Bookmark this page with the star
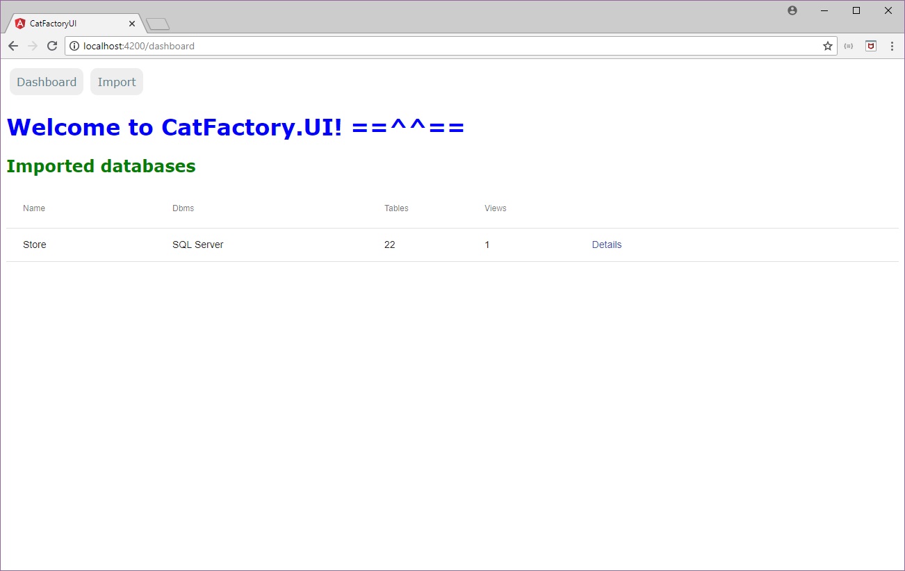 point(827,46)
